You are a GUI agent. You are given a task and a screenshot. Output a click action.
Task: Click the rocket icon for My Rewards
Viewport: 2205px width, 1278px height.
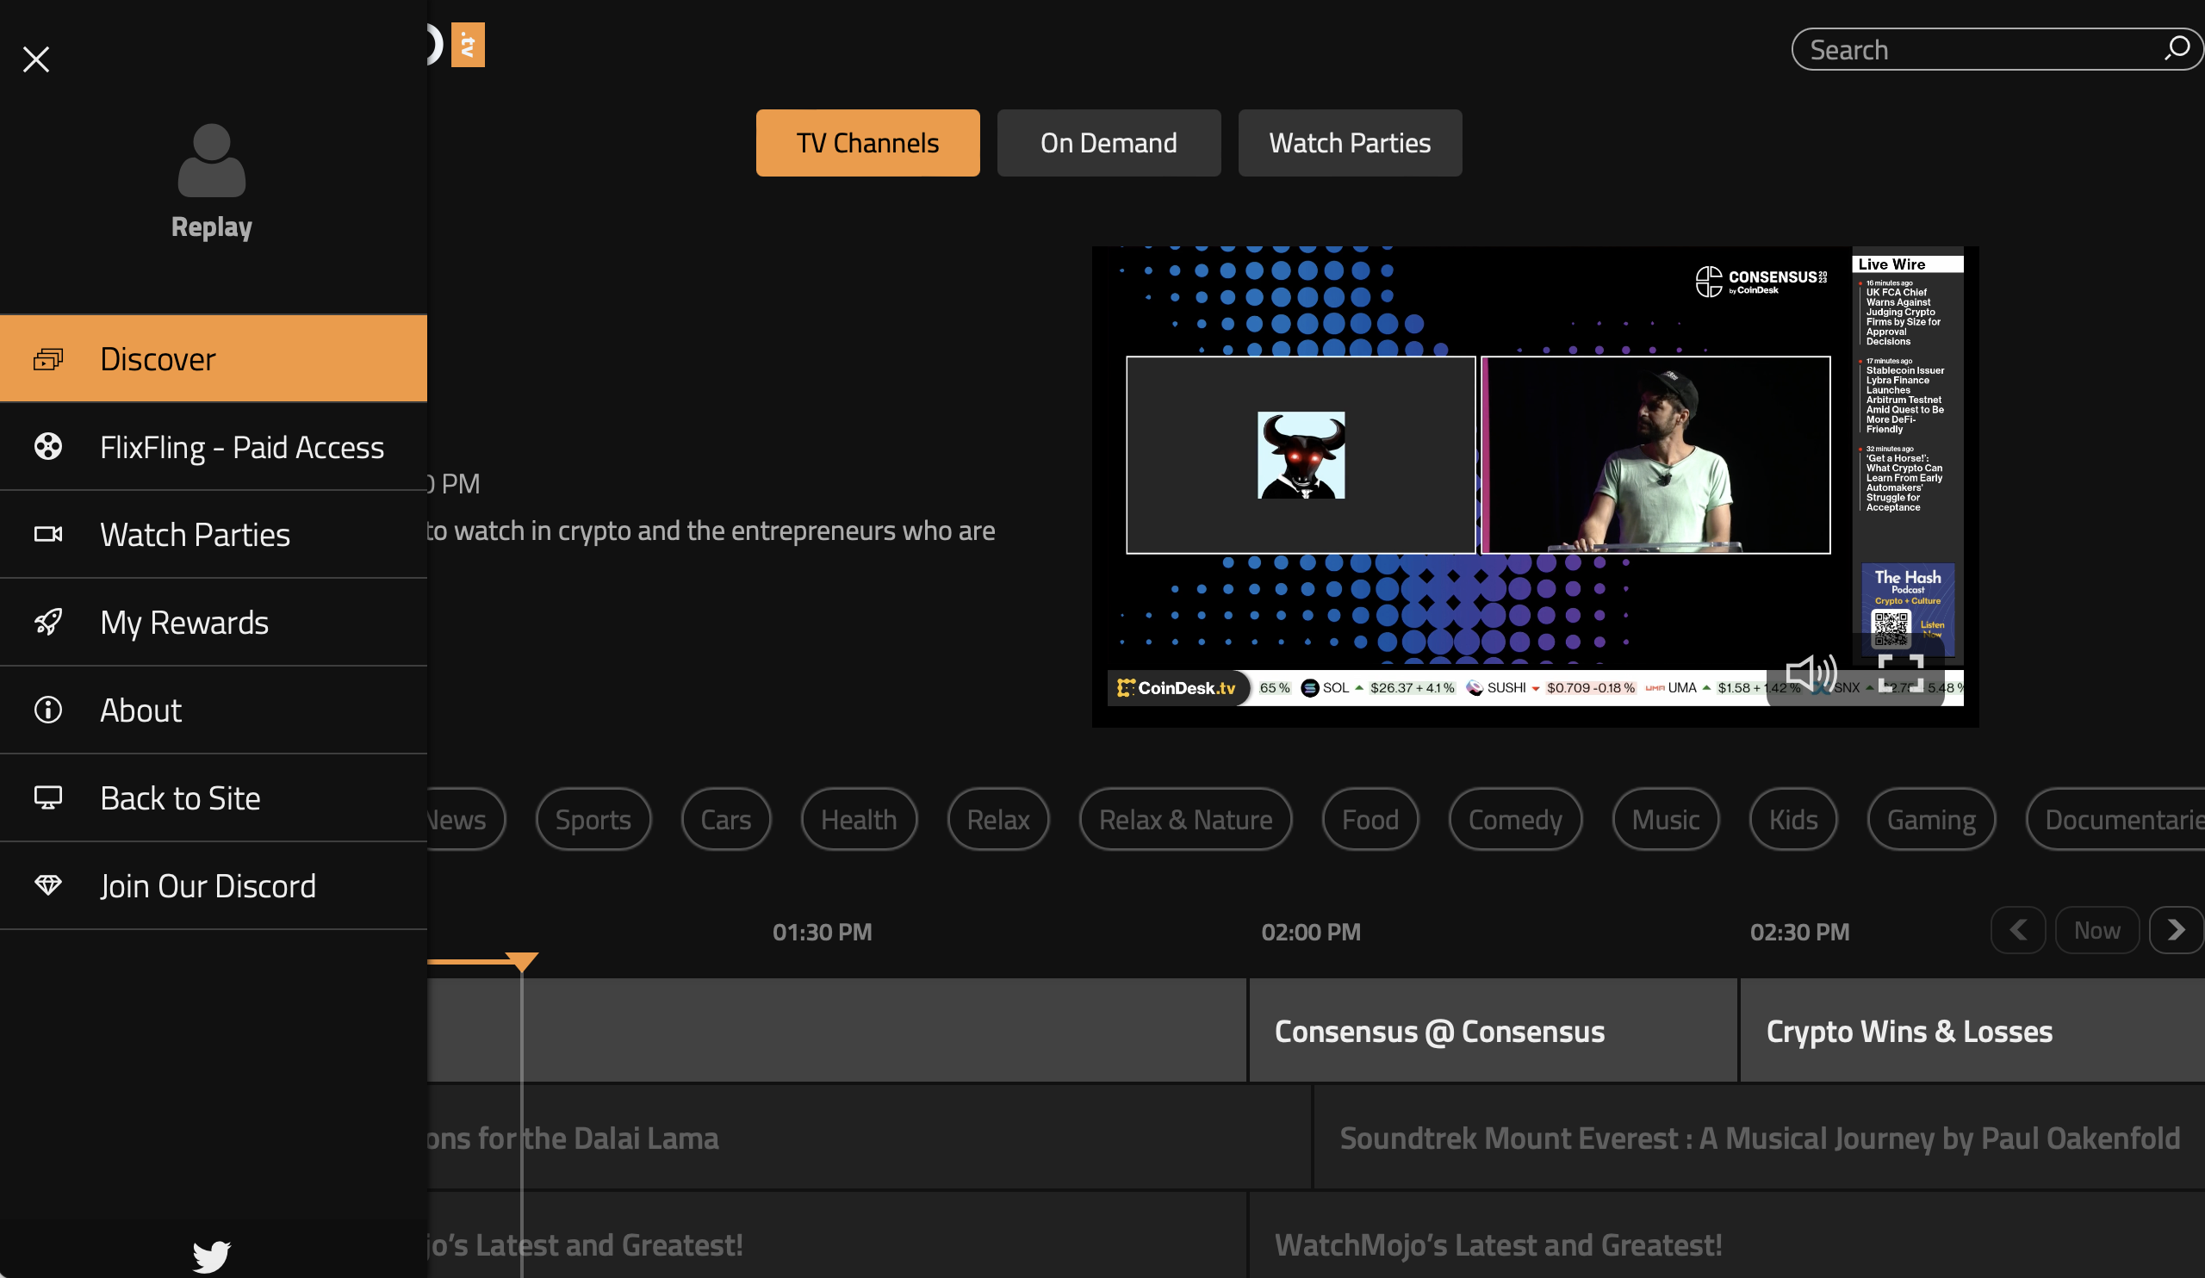(48, 622)
